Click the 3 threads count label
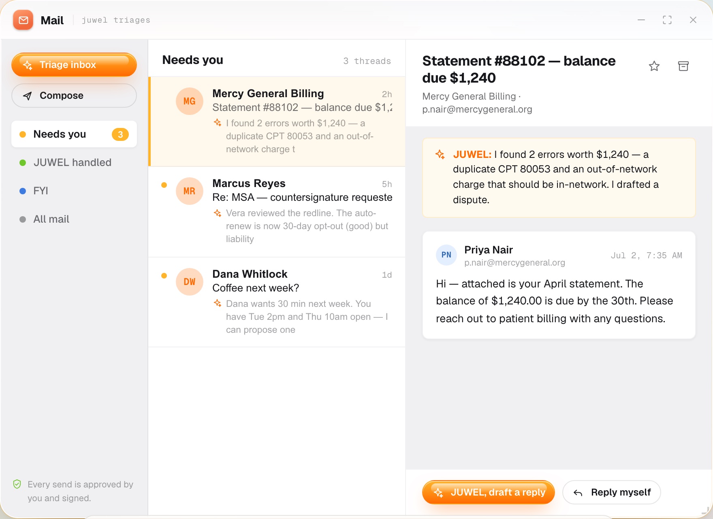The image size is (713, 519). 367,61
